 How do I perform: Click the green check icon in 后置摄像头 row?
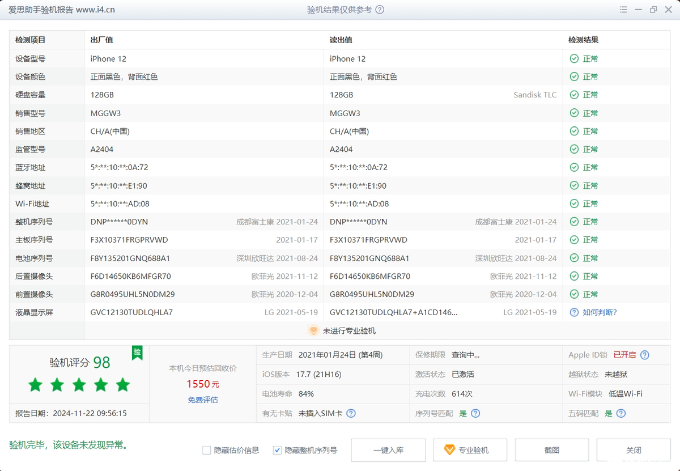click(574, 276)
